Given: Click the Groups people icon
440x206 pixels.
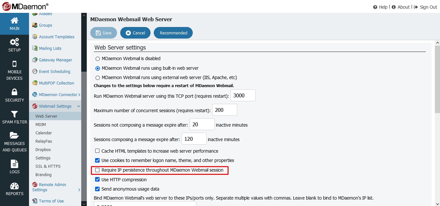Looking at the screenshot, I should click(x=35, y=25).
